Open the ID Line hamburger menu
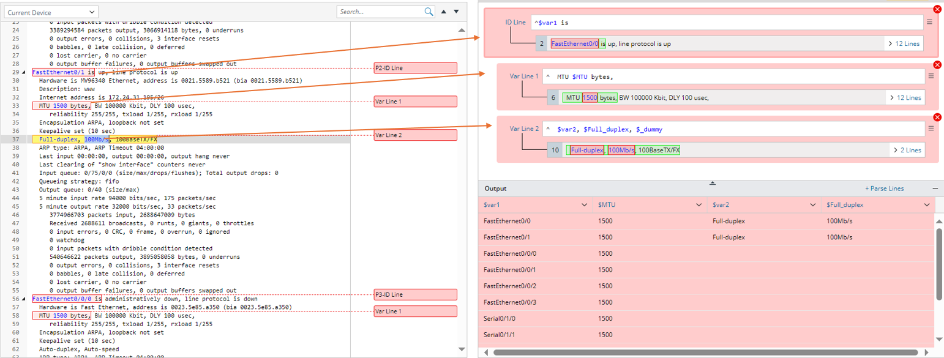 [929, 22]
